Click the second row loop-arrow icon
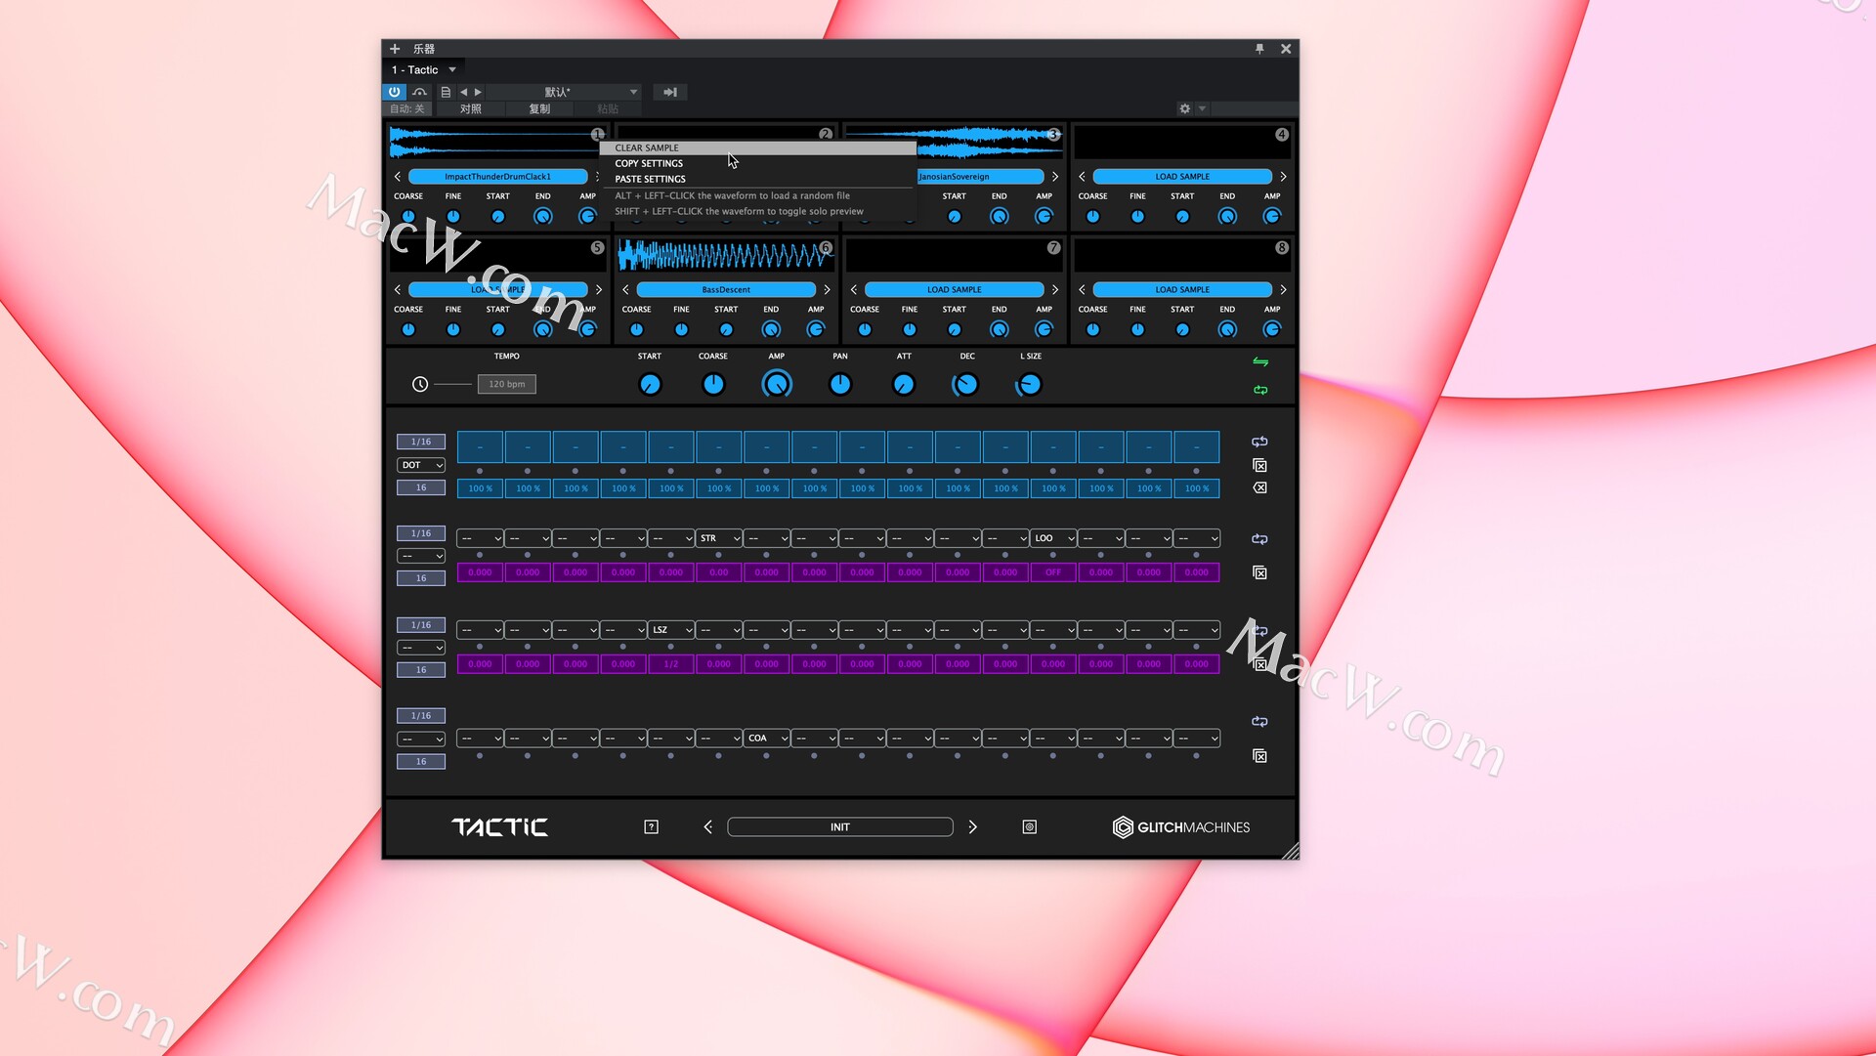Screen dimensions: 1876x1056 point(1259,539)
